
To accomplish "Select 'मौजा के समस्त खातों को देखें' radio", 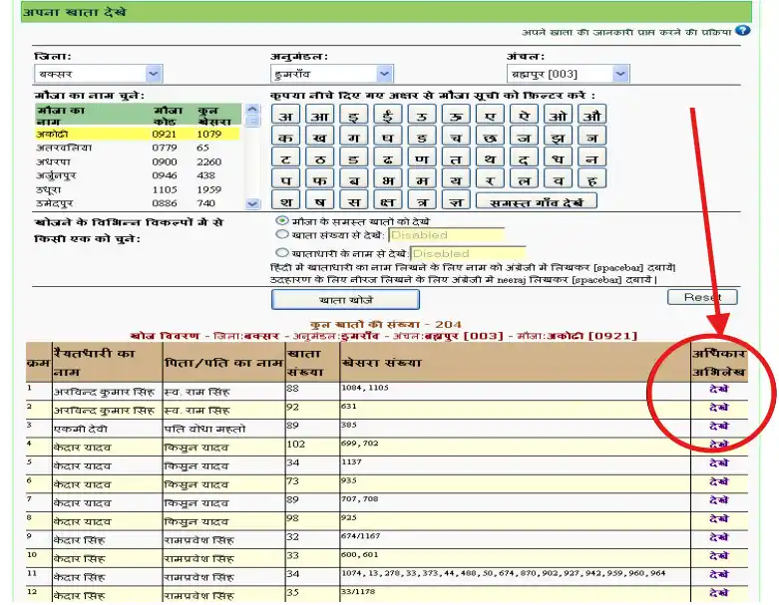I will click(x=283, y=220).
